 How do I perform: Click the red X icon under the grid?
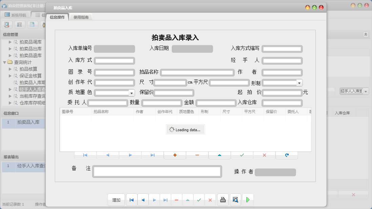click(264, 155)
